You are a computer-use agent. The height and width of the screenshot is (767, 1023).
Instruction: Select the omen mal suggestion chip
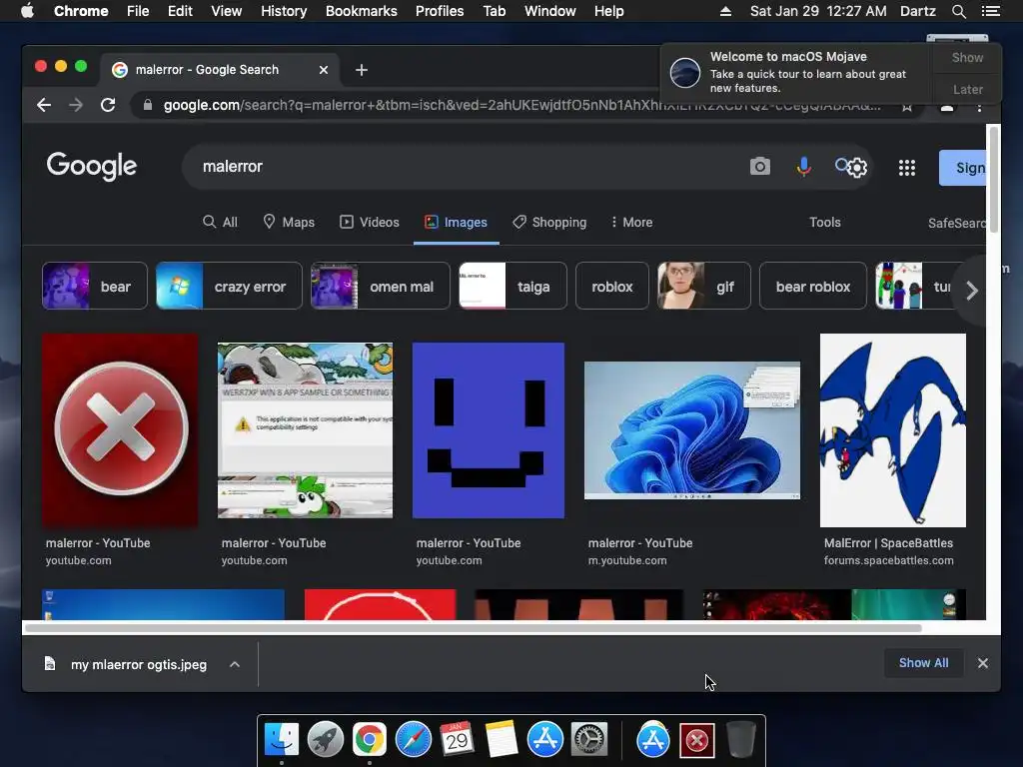point(381,286)
